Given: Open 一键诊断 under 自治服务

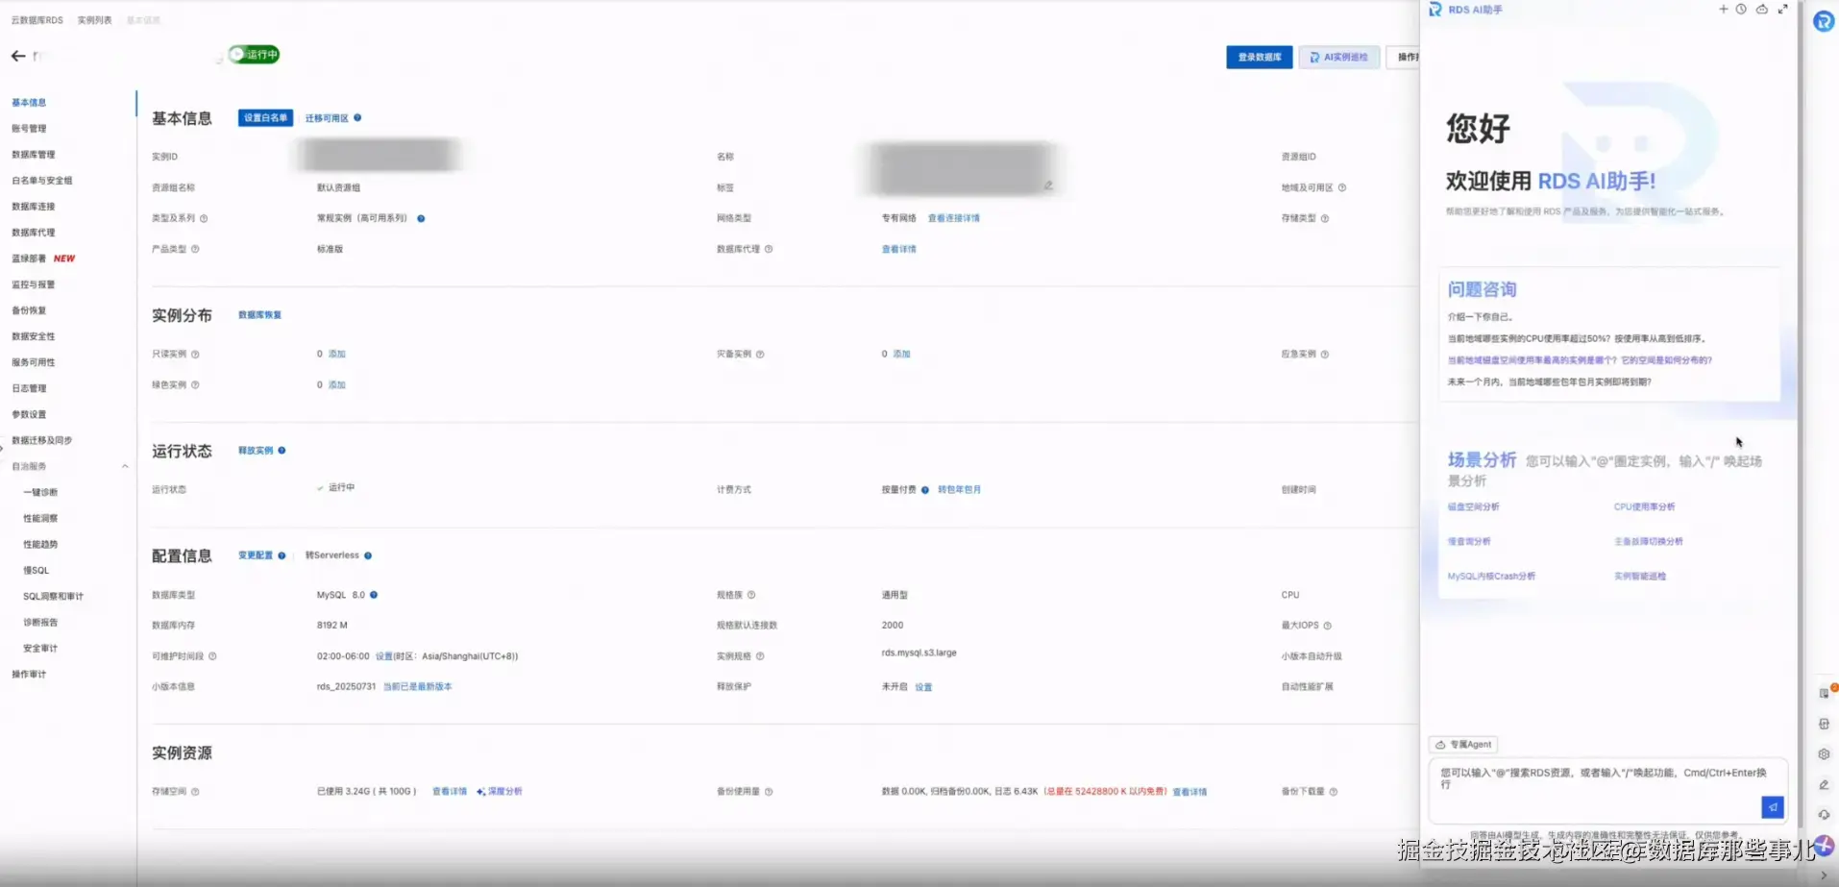Looking at the screenshot, I should click(x=40, y=492).
